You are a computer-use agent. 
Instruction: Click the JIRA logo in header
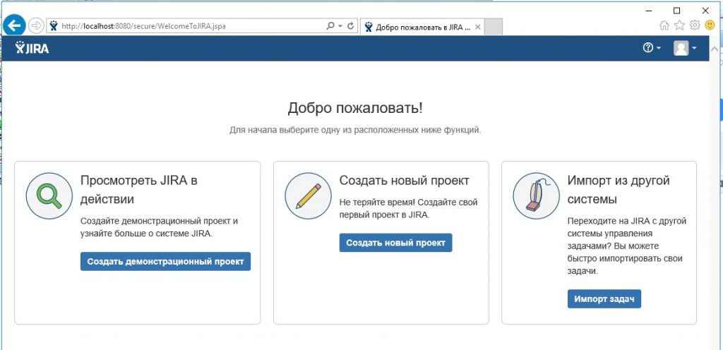click(32, 47)
